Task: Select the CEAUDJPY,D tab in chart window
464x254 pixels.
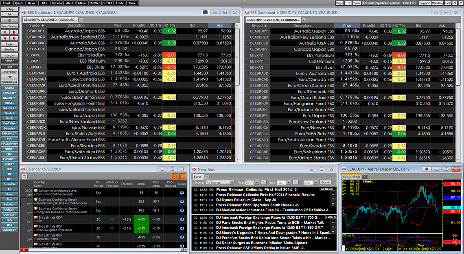Action: pyautogui.click(x=352, y=177)
